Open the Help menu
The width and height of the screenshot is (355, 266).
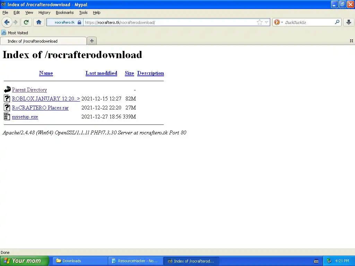[96, 13]
